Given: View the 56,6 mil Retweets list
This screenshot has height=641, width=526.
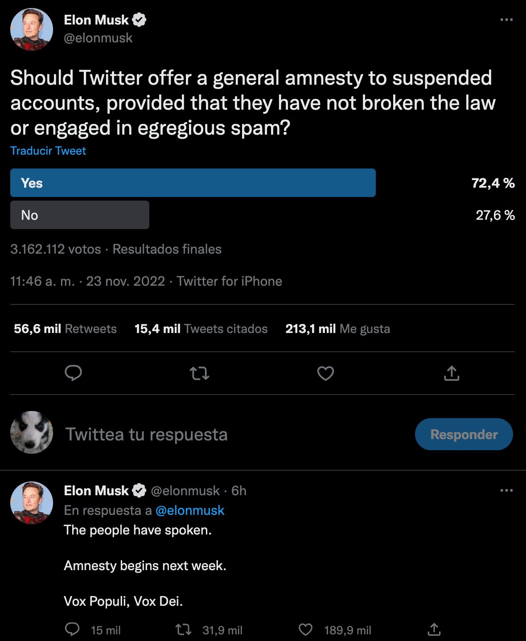Looking at the screenshot, I should click(x=65, y=329).
